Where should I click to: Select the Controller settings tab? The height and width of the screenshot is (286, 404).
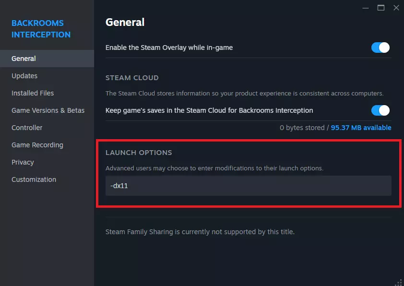pyautogui.click(x=27, y=128)
